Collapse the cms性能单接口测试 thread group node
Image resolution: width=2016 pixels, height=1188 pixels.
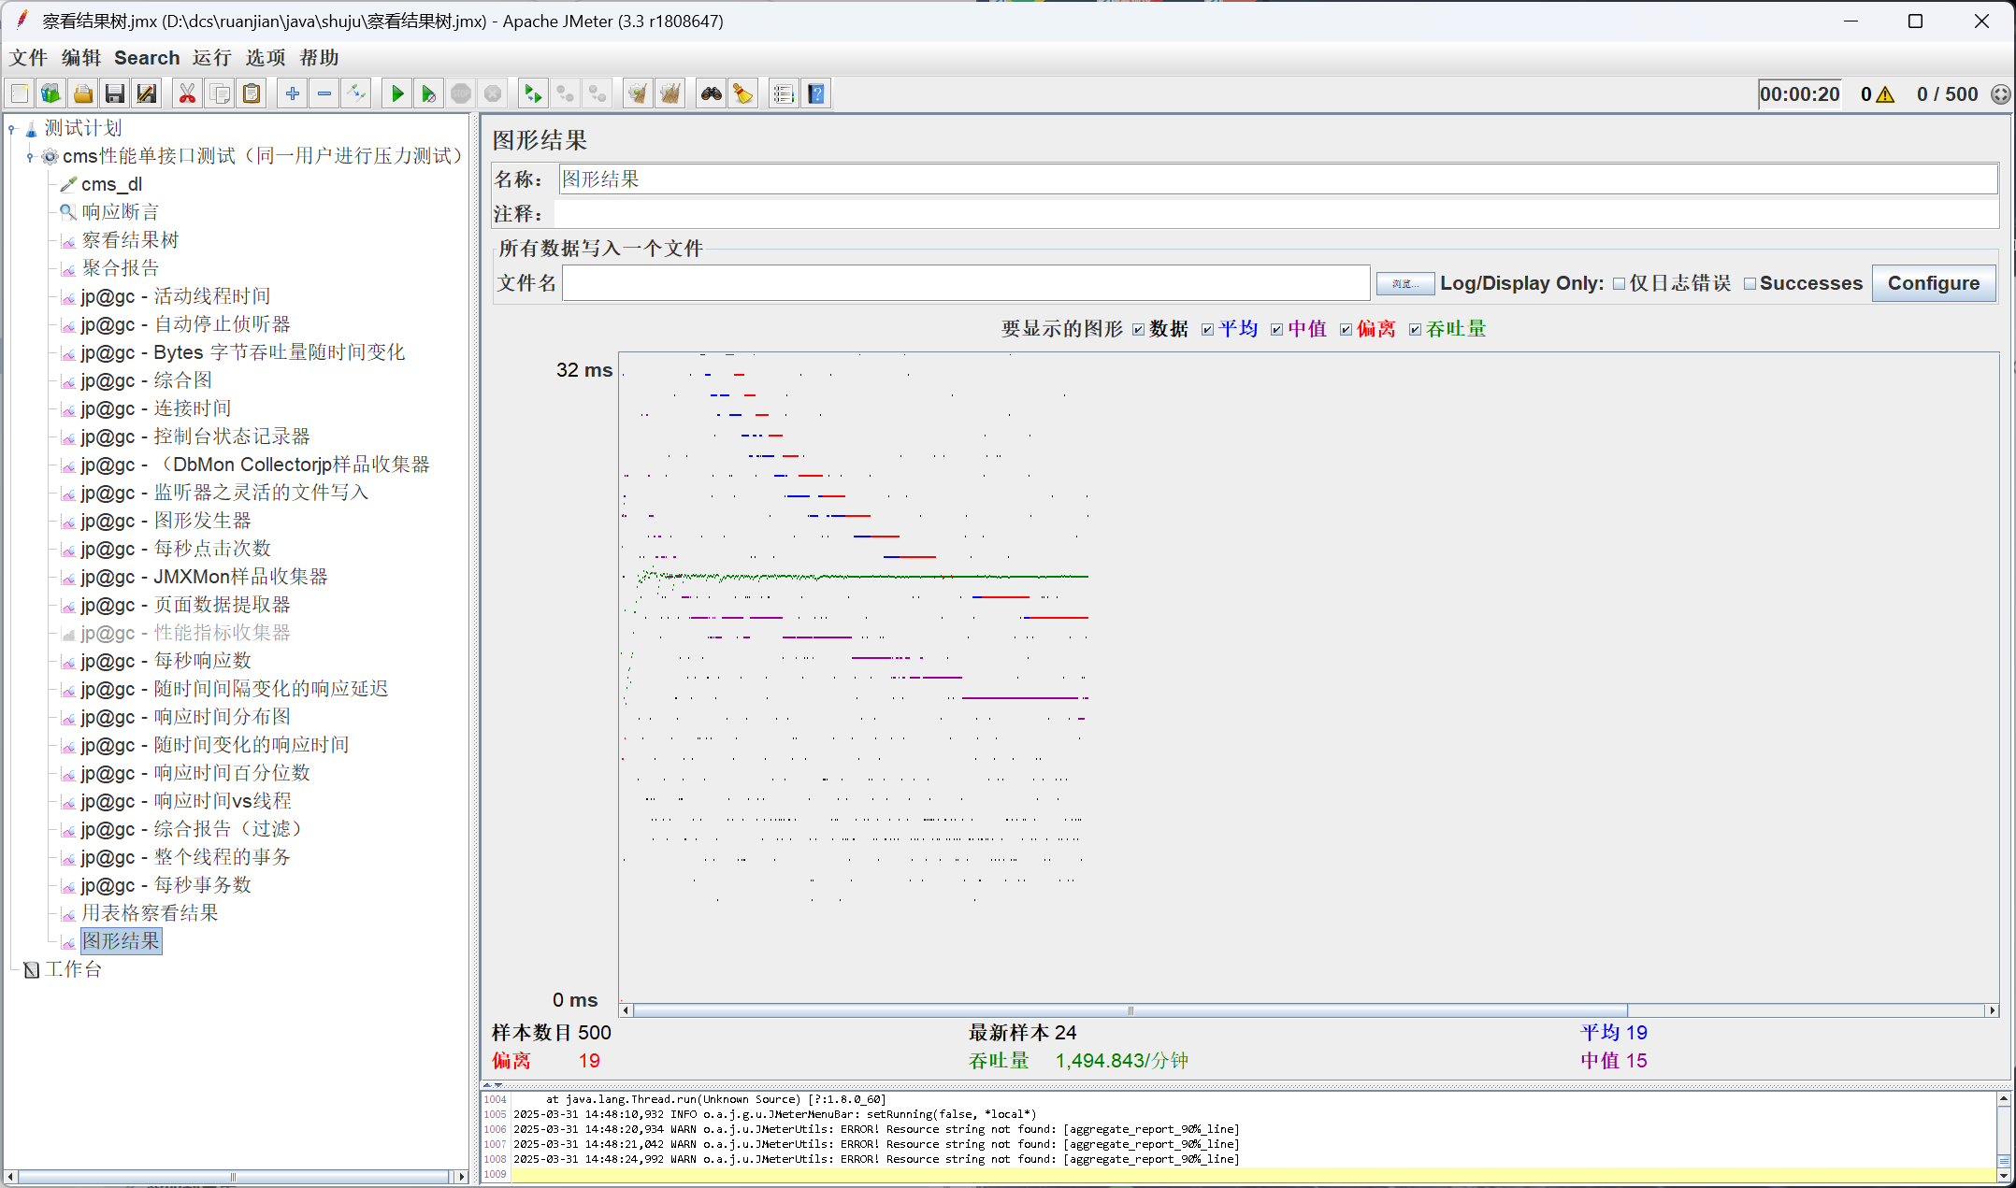pyautogui.click(x=30, y=156)
